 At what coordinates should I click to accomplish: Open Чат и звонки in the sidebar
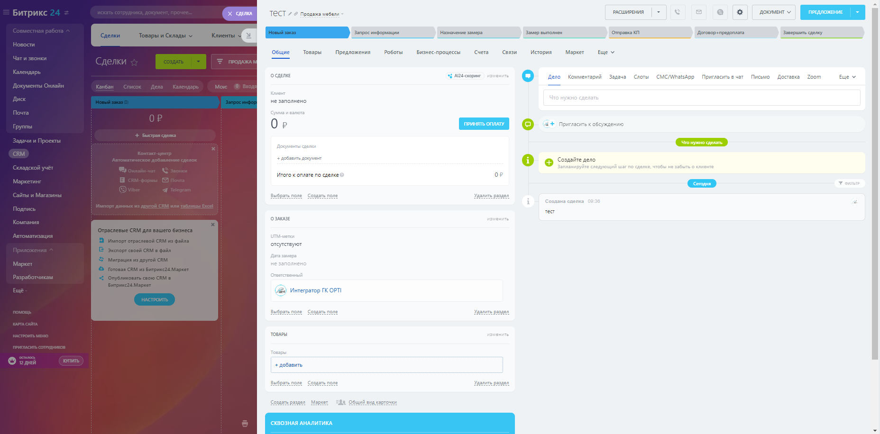pos(30,58)
